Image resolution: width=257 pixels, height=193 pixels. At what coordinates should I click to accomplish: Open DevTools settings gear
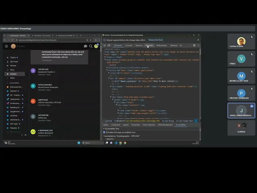194,45
